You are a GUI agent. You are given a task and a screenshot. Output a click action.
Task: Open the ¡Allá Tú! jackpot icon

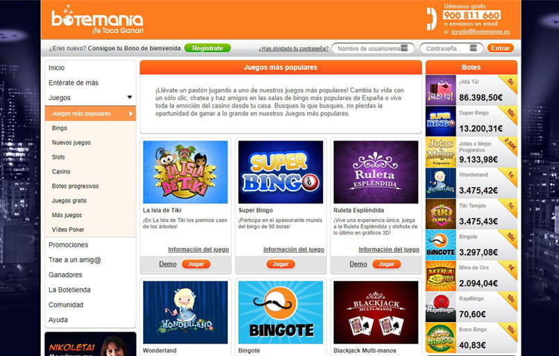coord(441,90)
